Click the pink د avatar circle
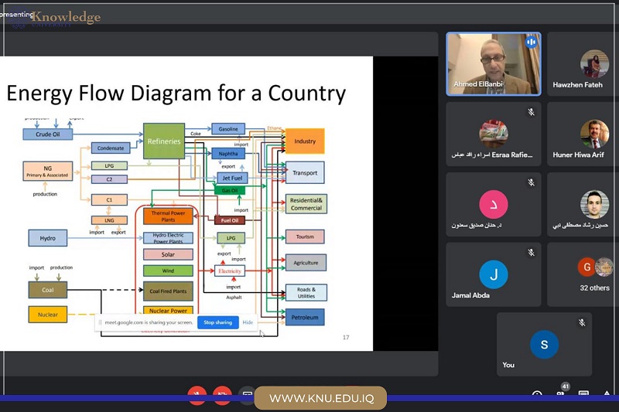Viewport: 619px width, 412px height. tap(494, 204)
